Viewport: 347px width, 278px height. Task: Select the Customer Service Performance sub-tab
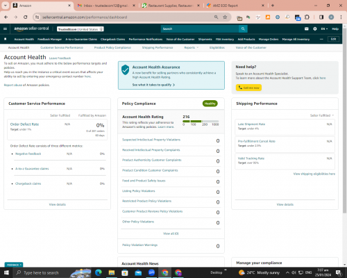point(62,47)
